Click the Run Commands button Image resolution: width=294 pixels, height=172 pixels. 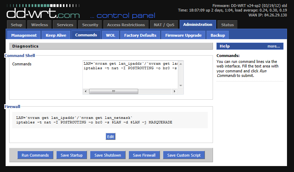coord(35,155)
